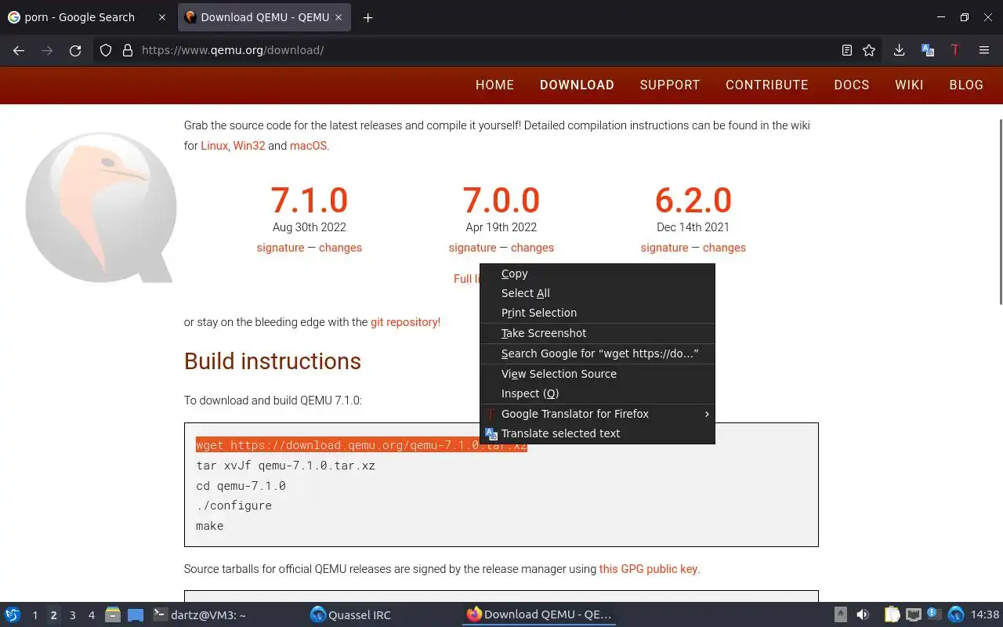Viewport: 1003px width, 627px height.
Task: Click 'tar xvJf qemu-7.1.0.tar.xz' code line
Action: (x=285, y=466)
